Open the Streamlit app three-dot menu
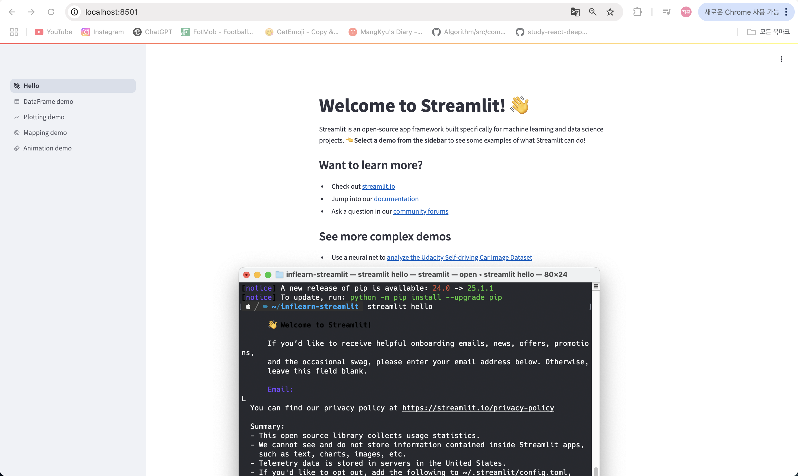This screenshot has height=476, width=798. (781, 59)
